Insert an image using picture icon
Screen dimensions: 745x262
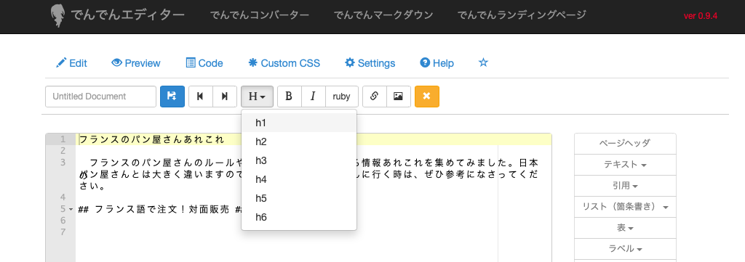coord(399,97)
